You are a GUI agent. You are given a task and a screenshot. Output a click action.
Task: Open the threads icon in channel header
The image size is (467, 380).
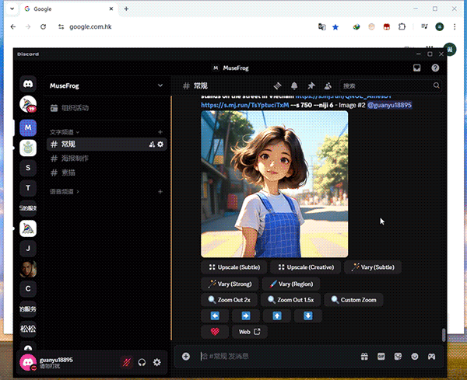pyautogui.click(x=278, y=86)
